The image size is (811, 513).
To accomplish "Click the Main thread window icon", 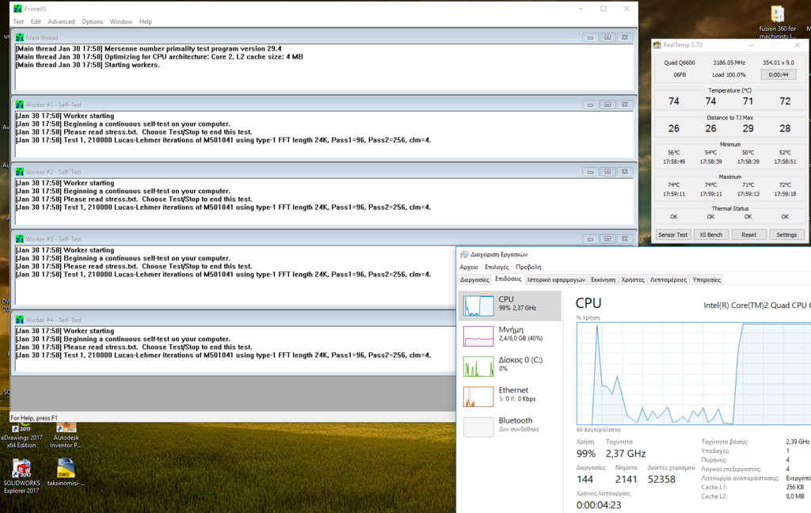I will tap(20, 38).
